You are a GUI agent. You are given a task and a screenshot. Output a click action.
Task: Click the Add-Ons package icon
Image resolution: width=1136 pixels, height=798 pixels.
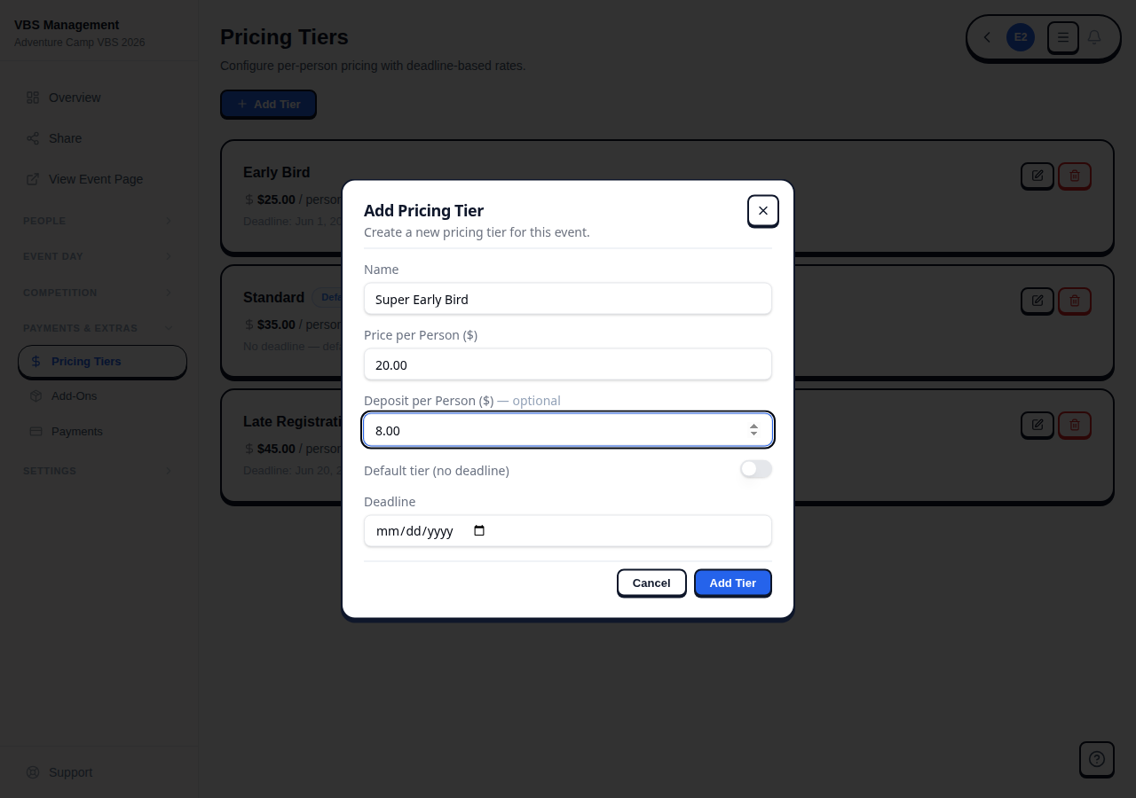tap(36, 396)
